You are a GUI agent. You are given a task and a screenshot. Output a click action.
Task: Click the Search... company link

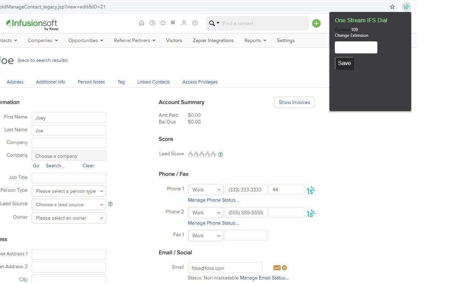(x=55, y=166)
